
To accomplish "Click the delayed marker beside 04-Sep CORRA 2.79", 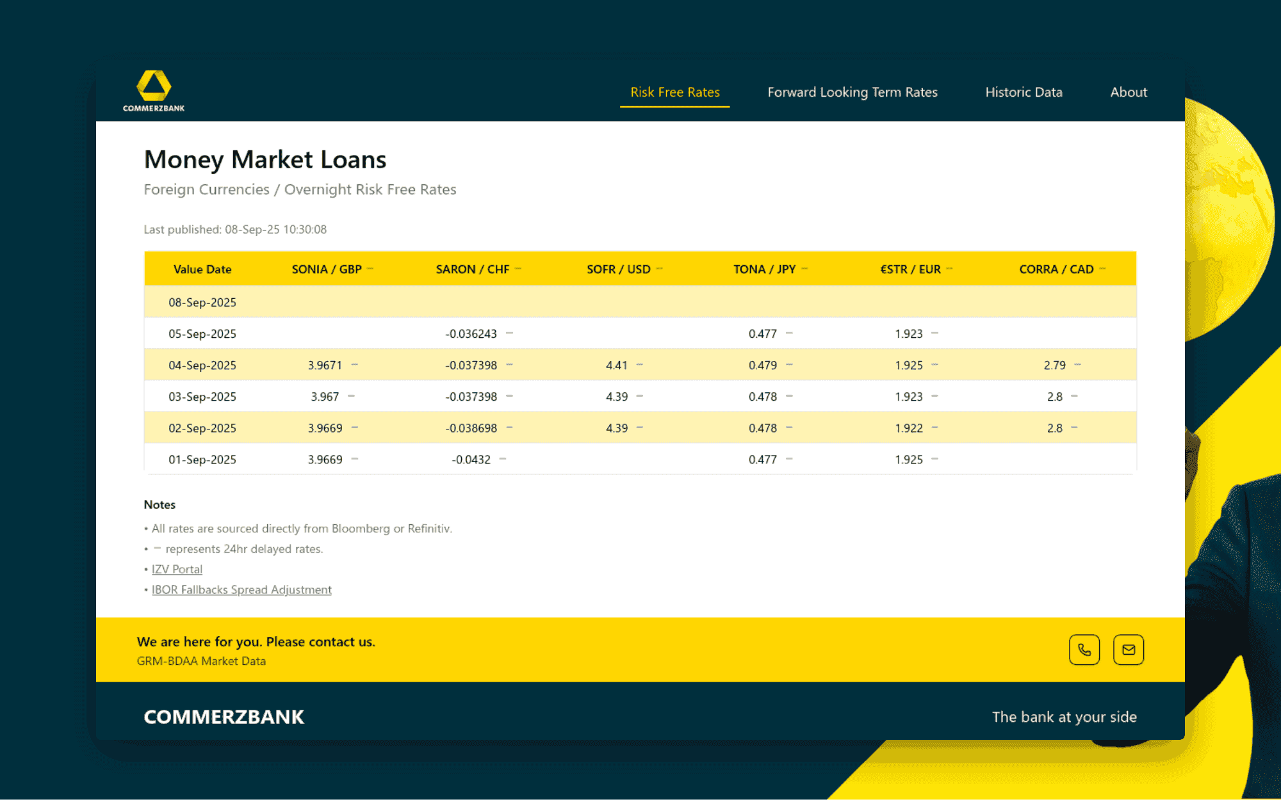I will [1078, 365].
